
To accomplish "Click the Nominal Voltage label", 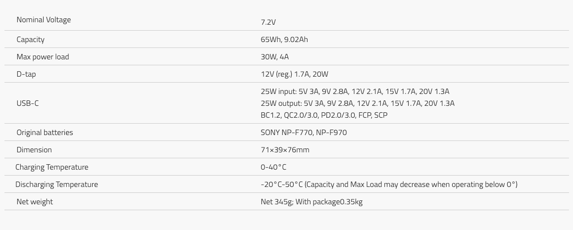I will tap(44, 20).
